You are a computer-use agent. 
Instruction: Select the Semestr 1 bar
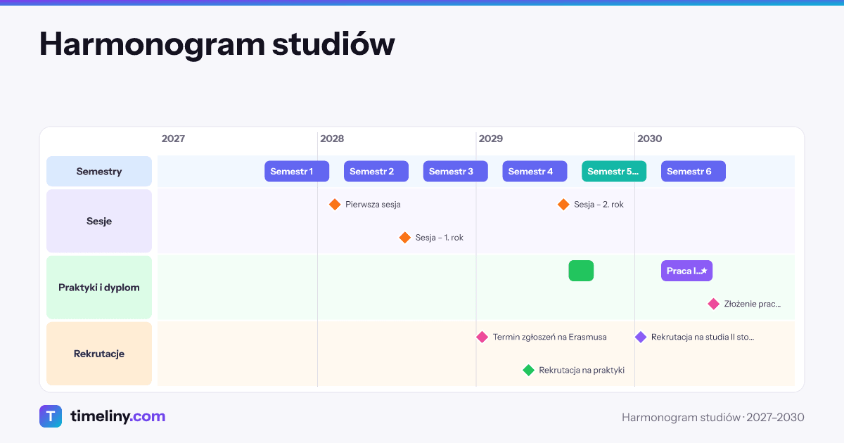tap(297, 172)
